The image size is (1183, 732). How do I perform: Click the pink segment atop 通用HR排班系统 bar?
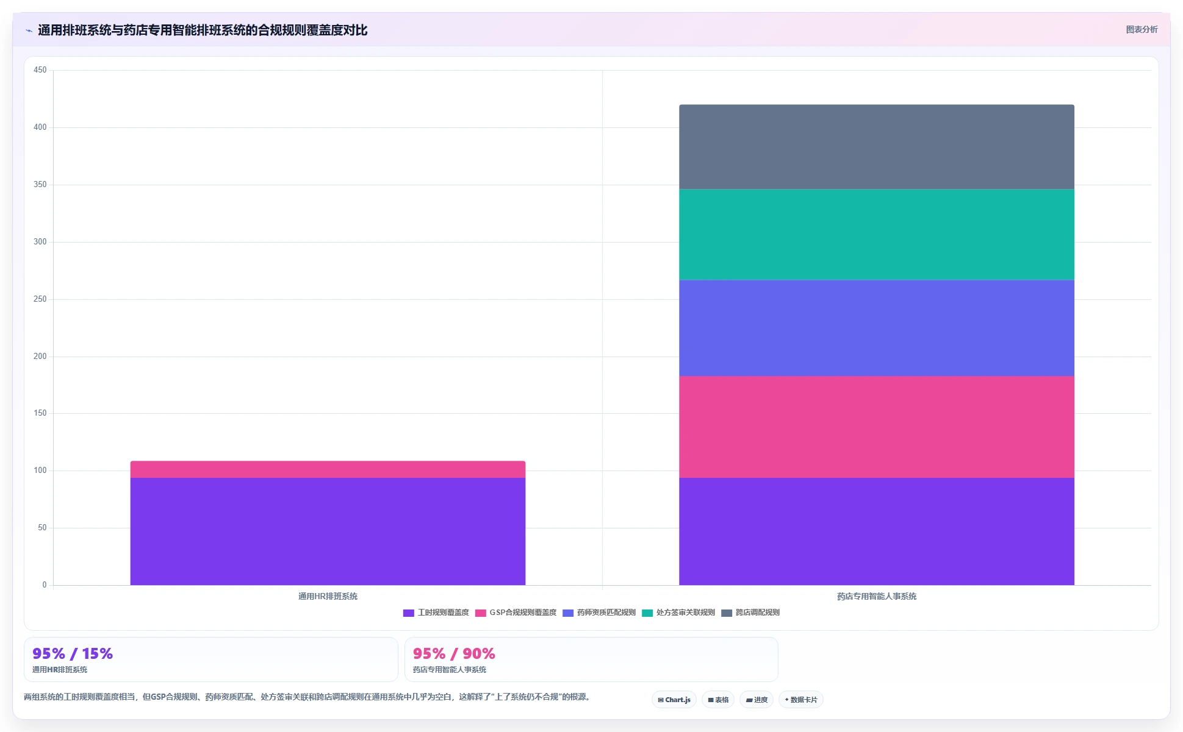tap(328, 469)
